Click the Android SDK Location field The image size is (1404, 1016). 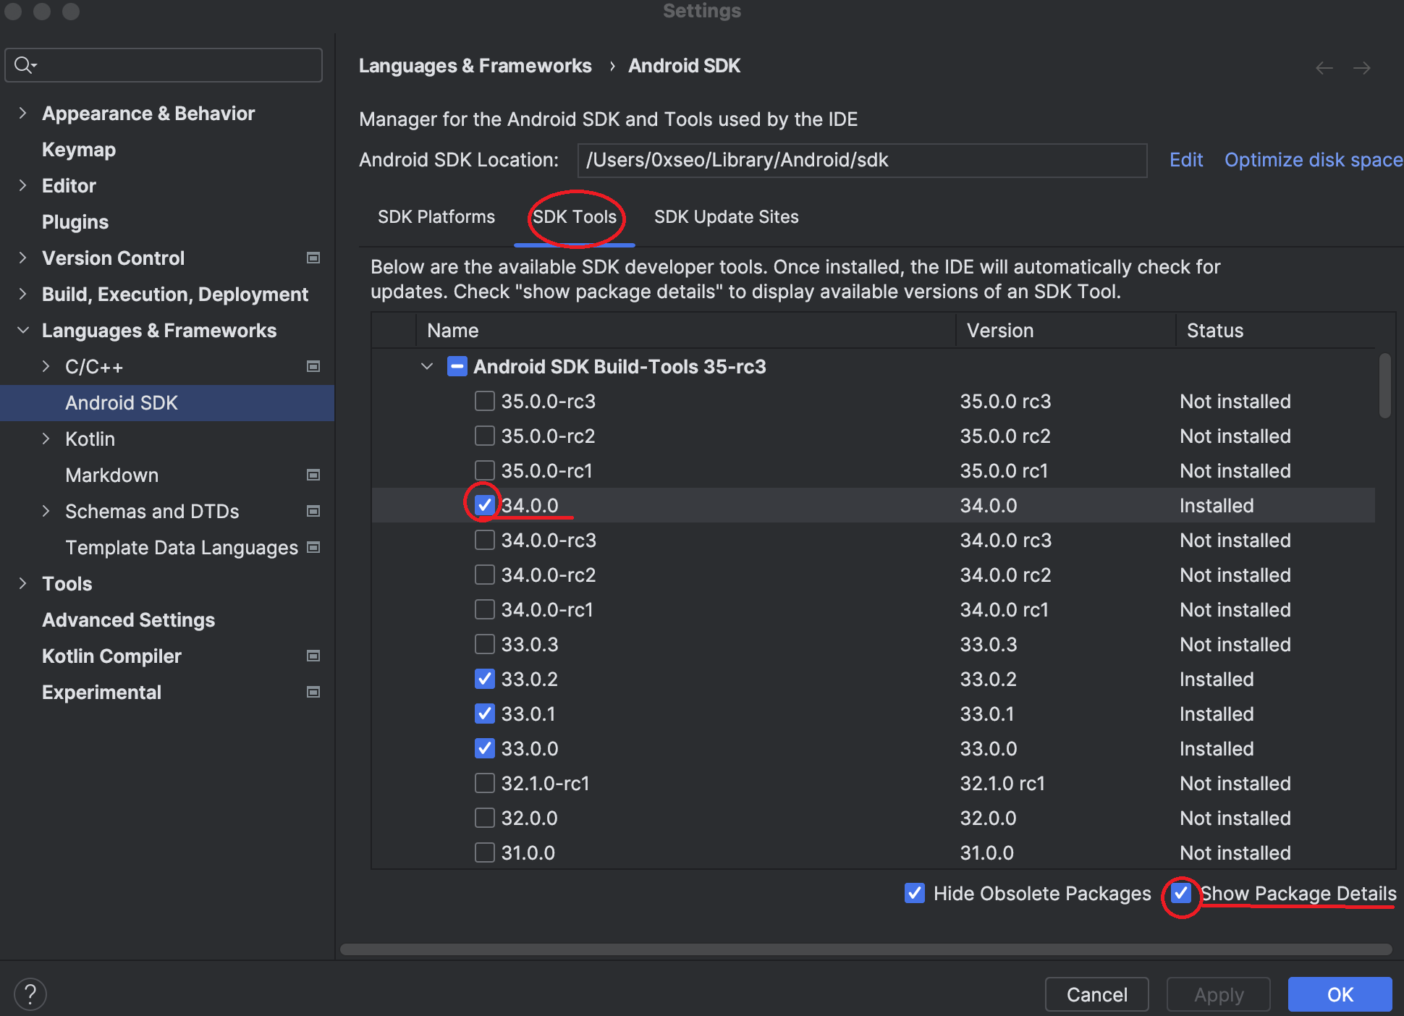coord(861,160)
